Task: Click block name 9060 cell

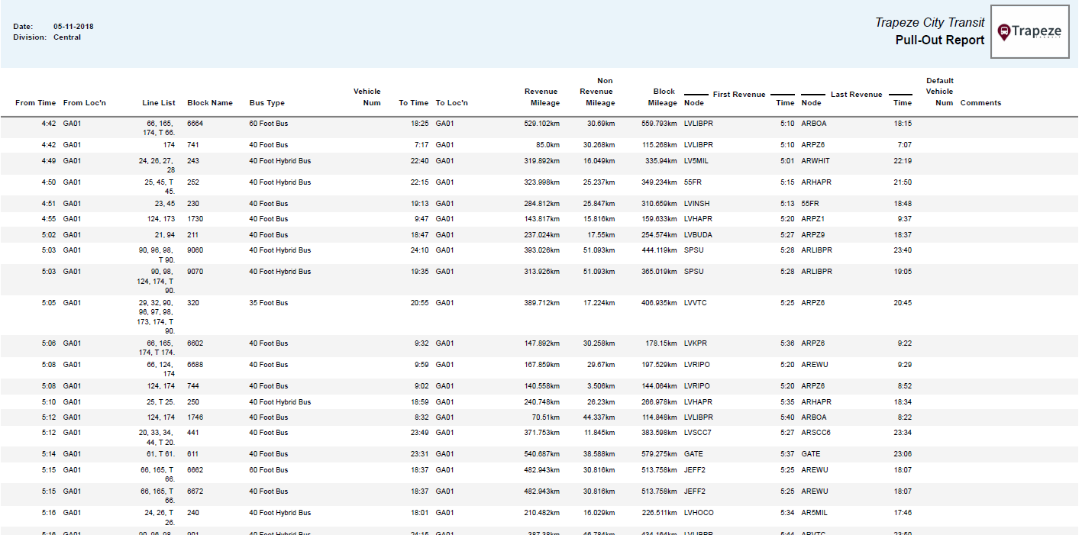Action: [x=195, y=250]
